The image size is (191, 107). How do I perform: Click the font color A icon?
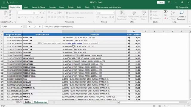(42, 17)
